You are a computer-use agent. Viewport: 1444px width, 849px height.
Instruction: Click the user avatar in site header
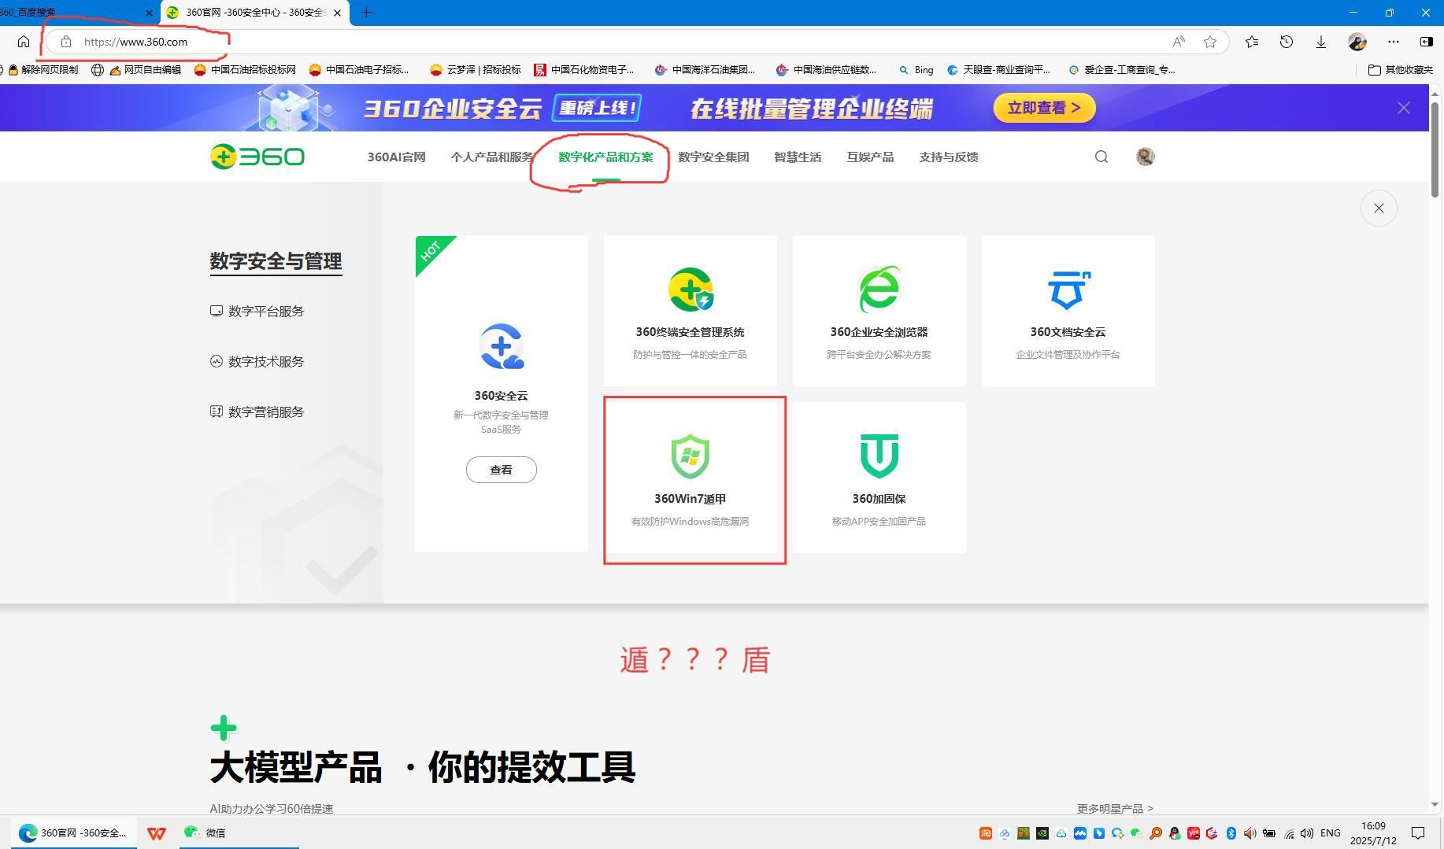(1145, 157)
